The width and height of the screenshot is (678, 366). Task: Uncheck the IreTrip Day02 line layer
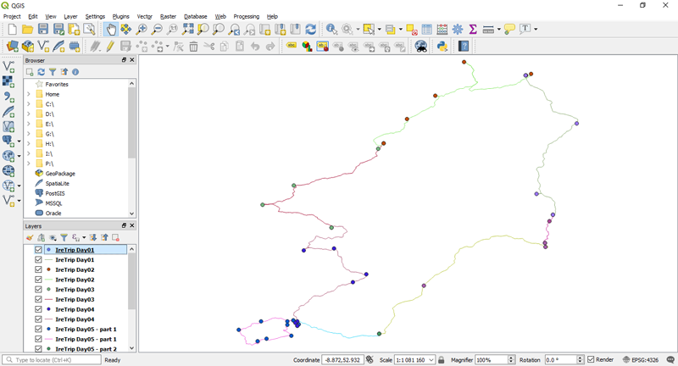38,280
